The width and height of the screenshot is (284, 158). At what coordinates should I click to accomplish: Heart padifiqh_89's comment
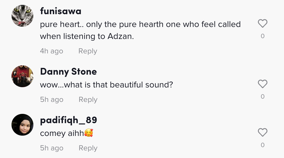click(262, 133)
